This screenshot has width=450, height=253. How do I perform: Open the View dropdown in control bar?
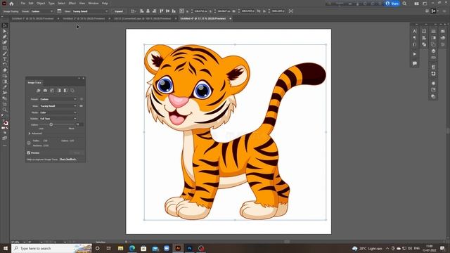[x=90, y=11]
